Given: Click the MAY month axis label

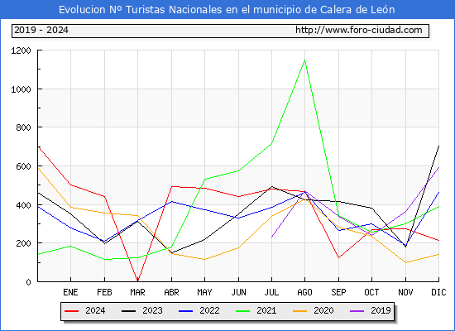Looking at the screenshot, I should point(204,292).
